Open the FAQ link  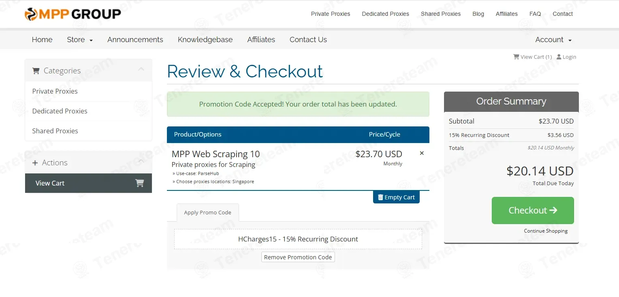[535, 14]
